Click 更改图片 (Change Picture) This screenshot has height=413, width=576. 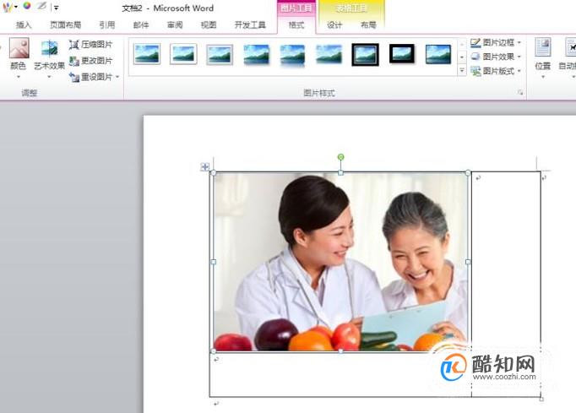(x=90, y=61)
